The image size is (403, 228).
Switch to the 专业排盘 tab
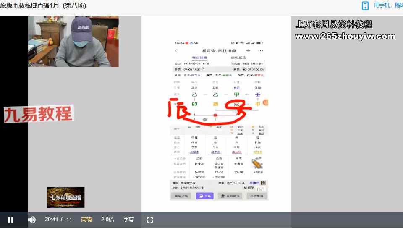[199, 58]
